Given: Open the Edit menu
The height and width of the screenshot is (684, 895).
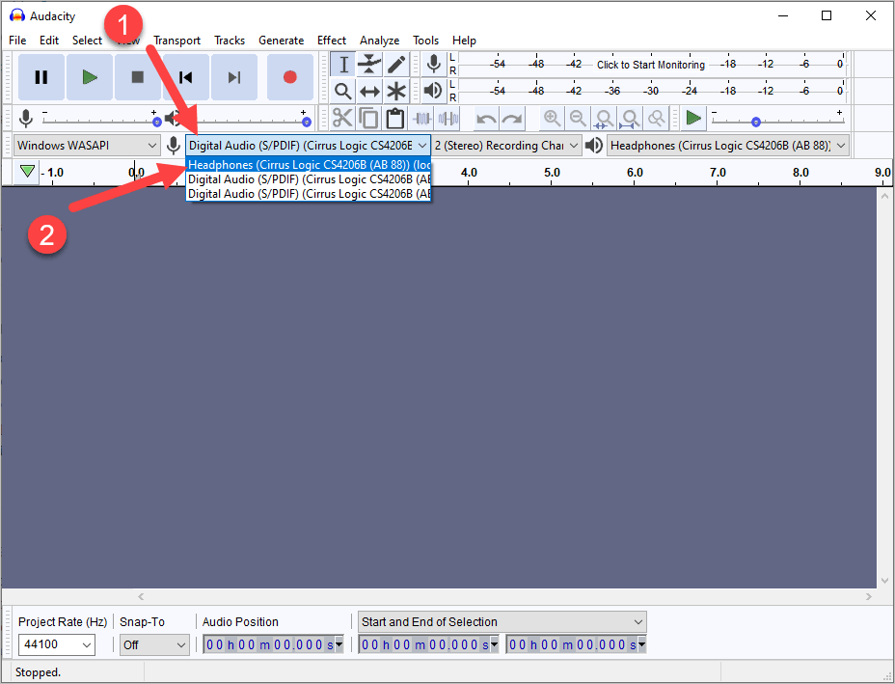Looking at the screenshot, I should pos(49,41).
